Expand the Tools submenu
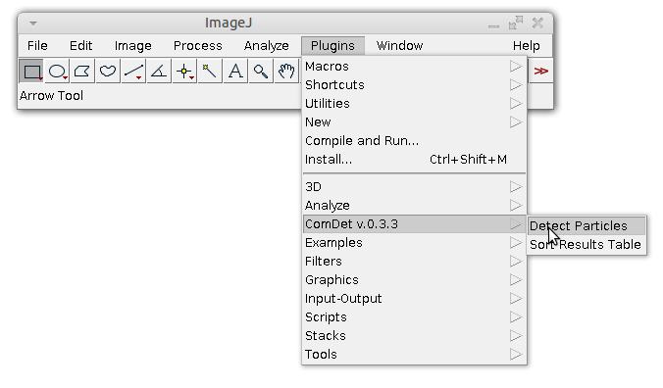This screenshot has width=663, height=388. click(x=414, y=354)
